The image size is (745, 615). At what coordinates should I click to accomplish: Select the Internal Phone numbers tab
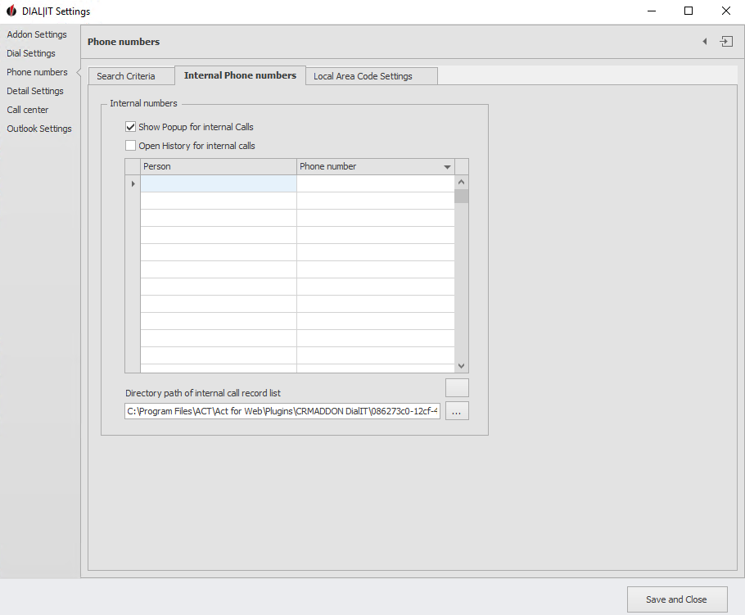[240, 75]
